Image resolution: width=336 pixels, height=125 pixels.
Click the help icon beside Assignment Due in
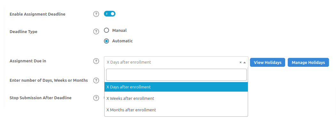tap(96, 61)
